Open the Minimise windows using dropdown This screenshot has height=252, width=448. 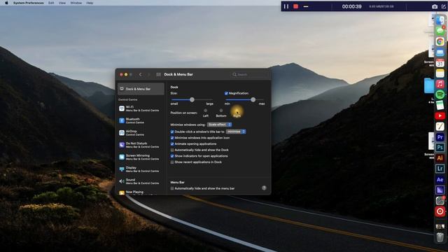219,125
